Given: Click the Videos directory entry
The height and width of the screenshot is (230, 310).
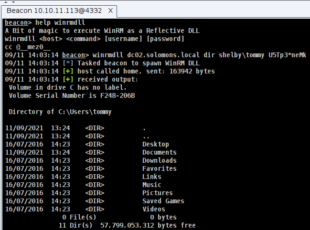Looking at the screenshot, I should (154, 209).
